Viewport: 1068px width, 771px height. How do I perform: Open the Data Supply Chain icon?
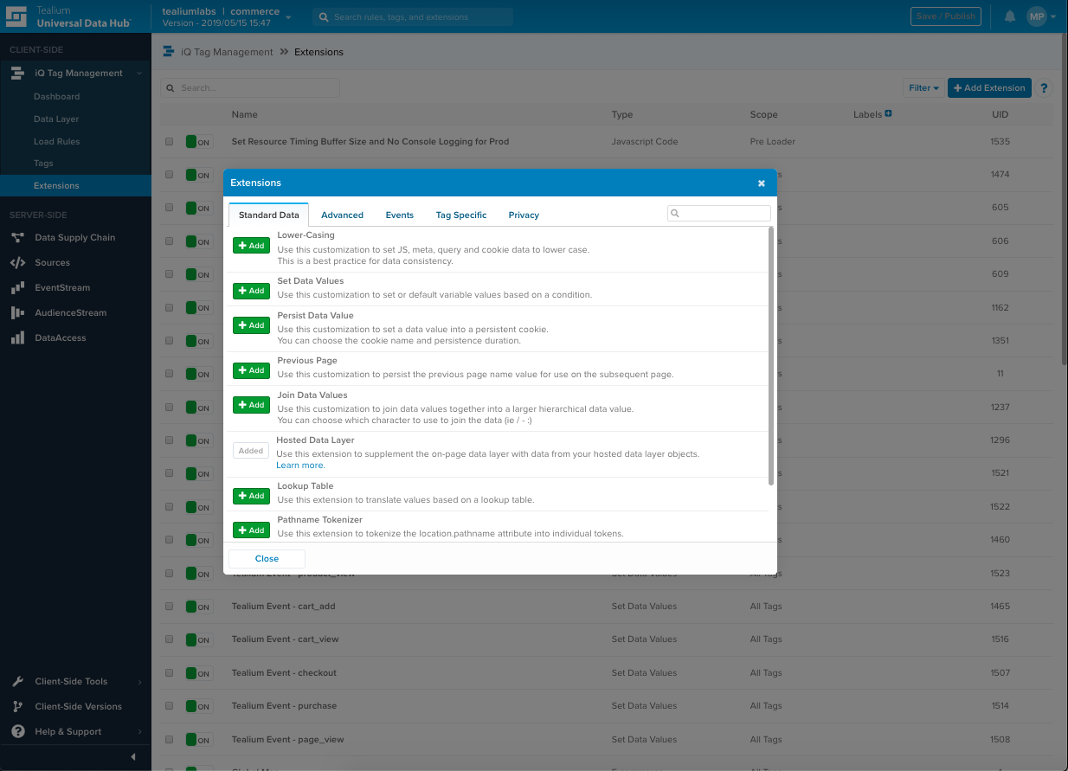[17, 238]
